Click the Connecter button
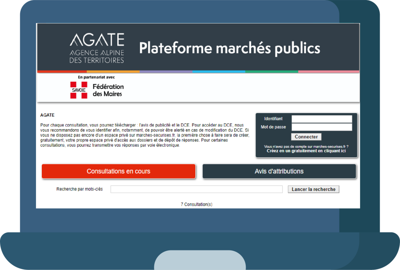Viewport: 400px width, 270px height. pyautogui.click(x=306, y=137)
